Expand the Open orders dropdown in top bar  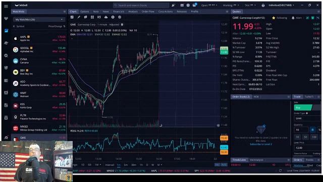(x=209, y=5)
